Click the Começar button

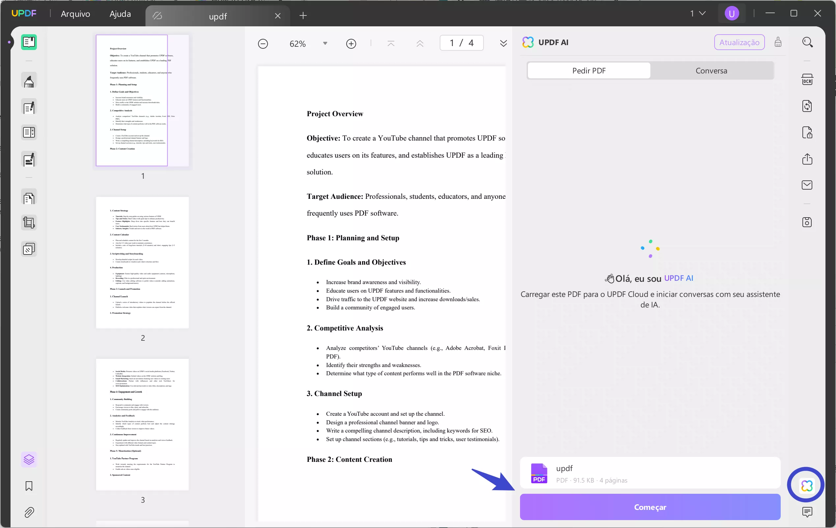click(x=650, y=507)
